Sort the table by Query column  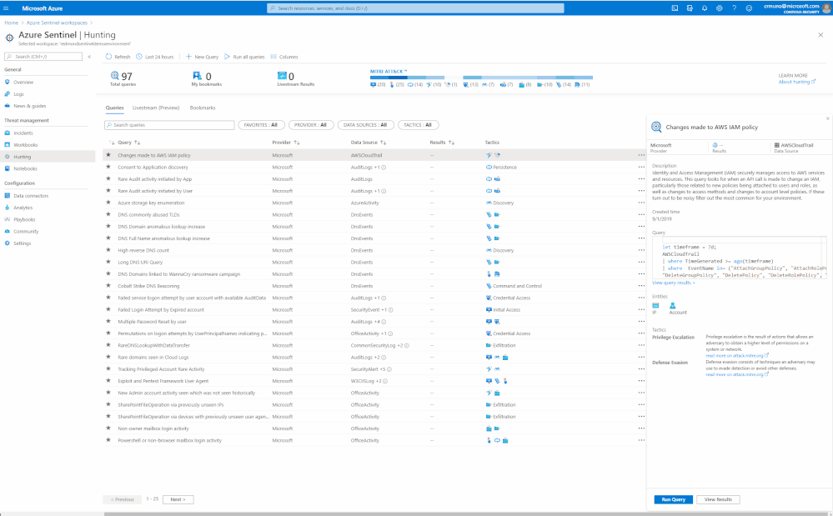pyautogui.click(x=128, y=143)
